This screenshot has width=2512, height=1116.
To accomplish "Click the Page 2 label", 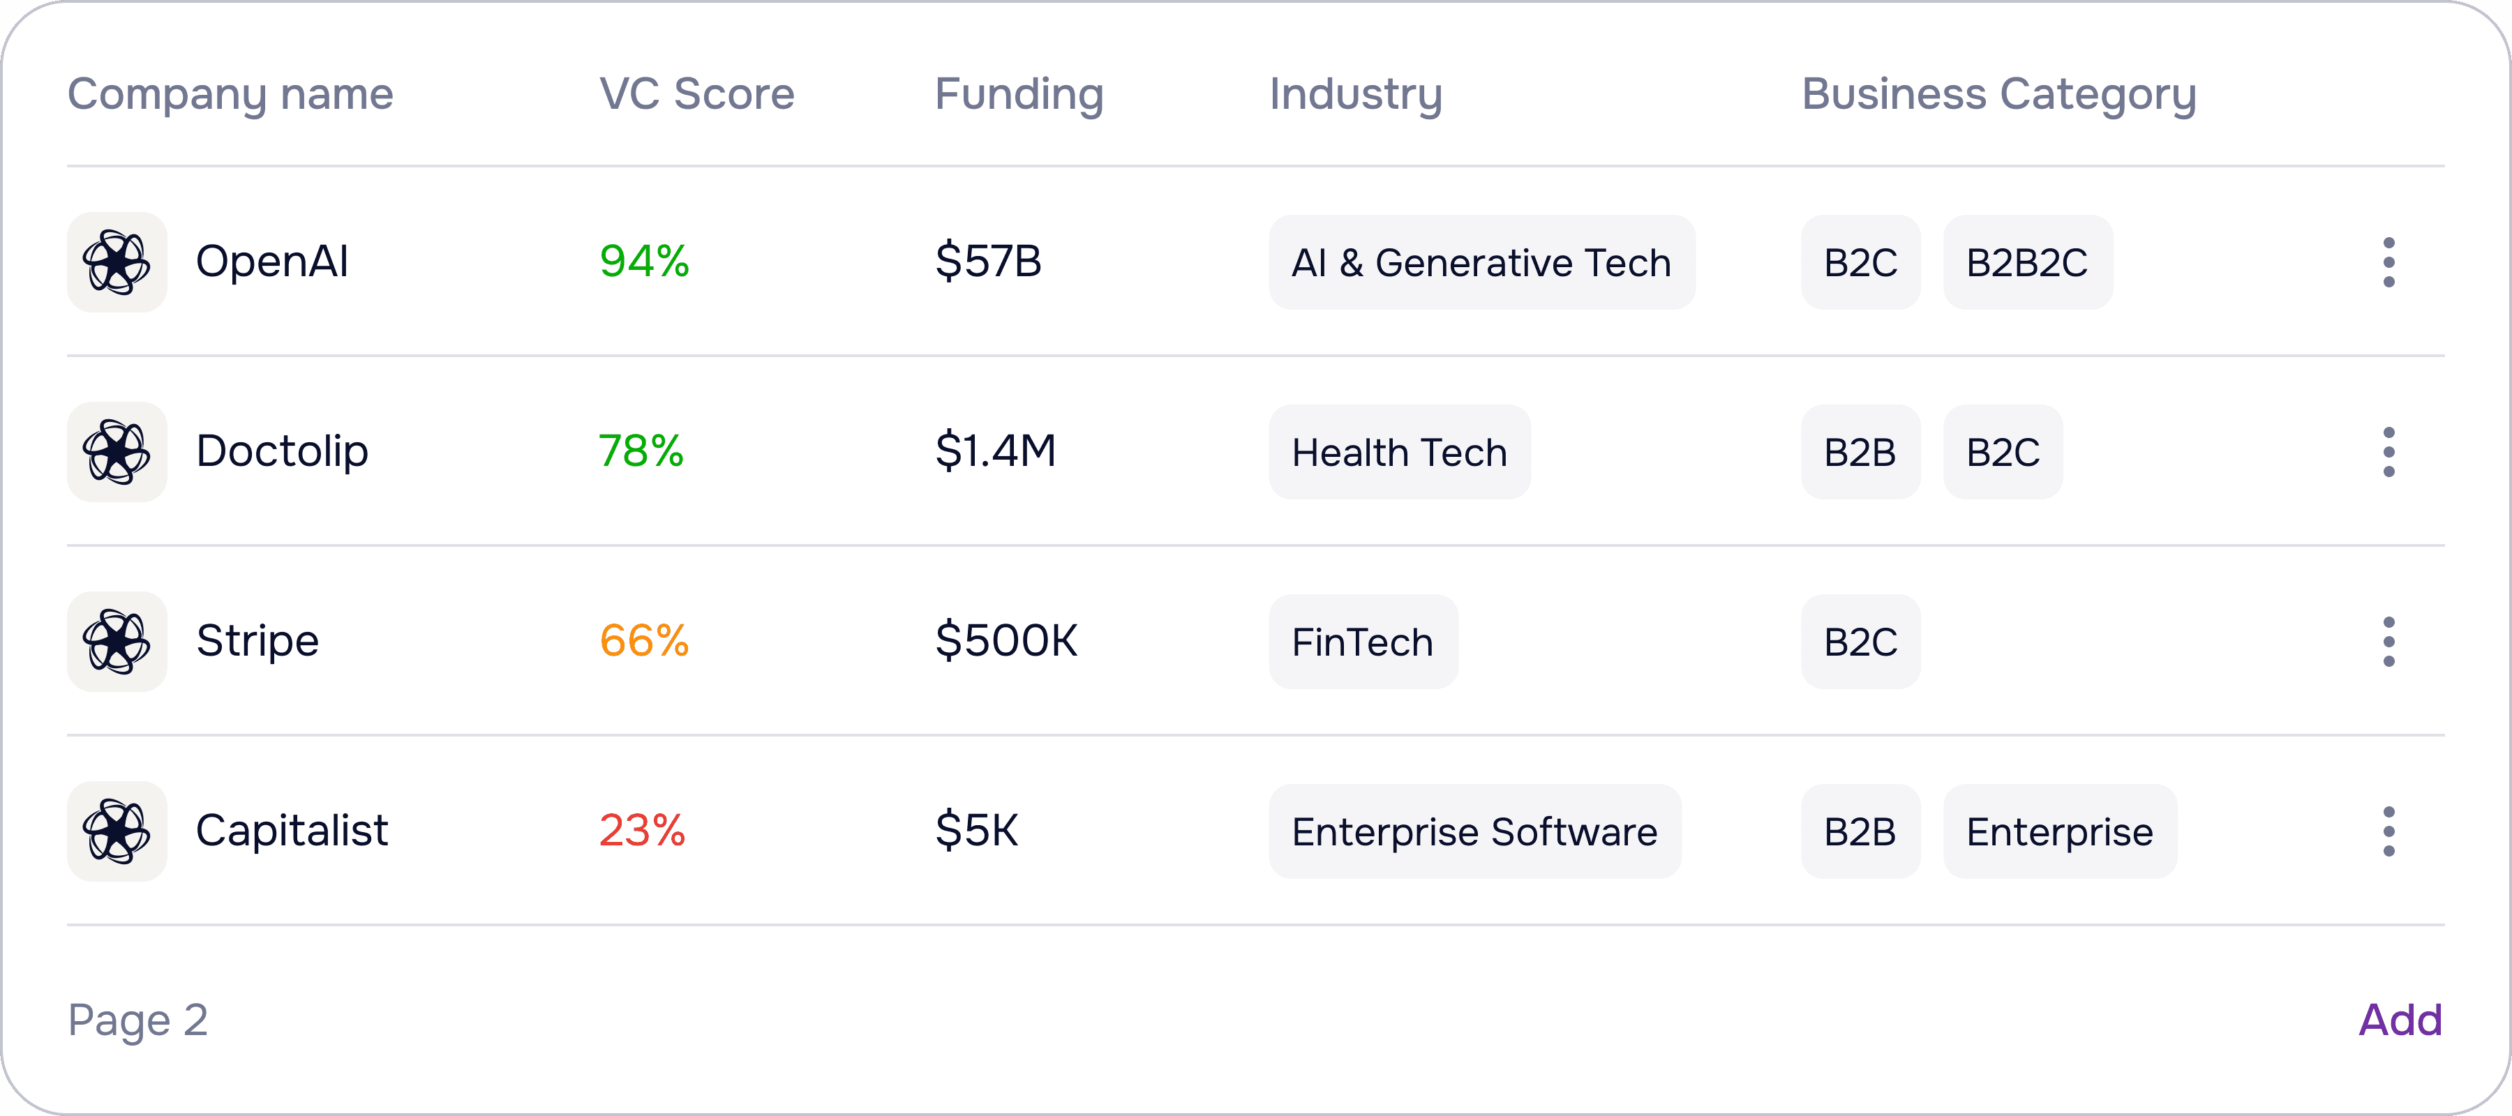I will 137,1020.
